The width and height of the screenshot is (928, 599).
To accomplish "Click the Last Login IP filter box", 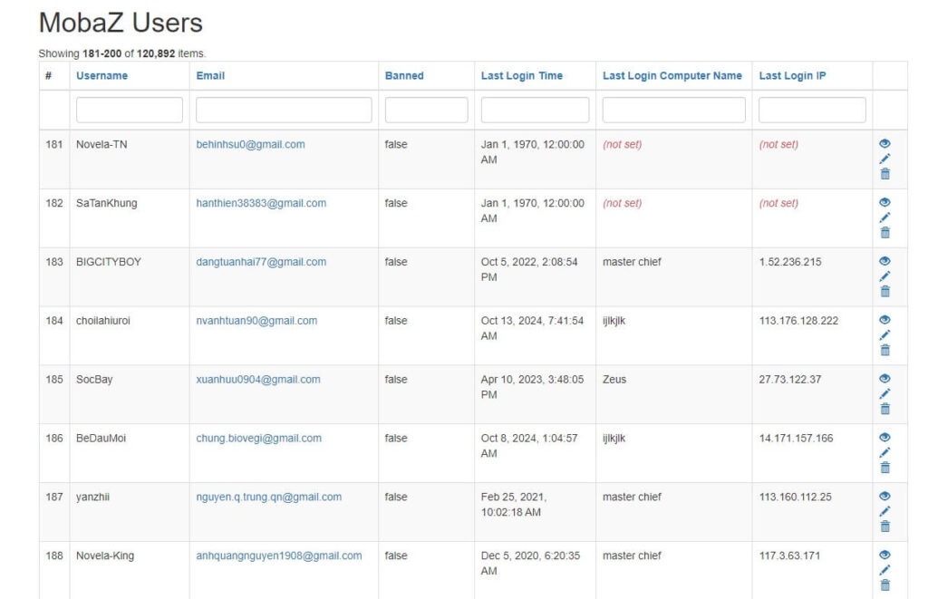I will pos(812,111).
